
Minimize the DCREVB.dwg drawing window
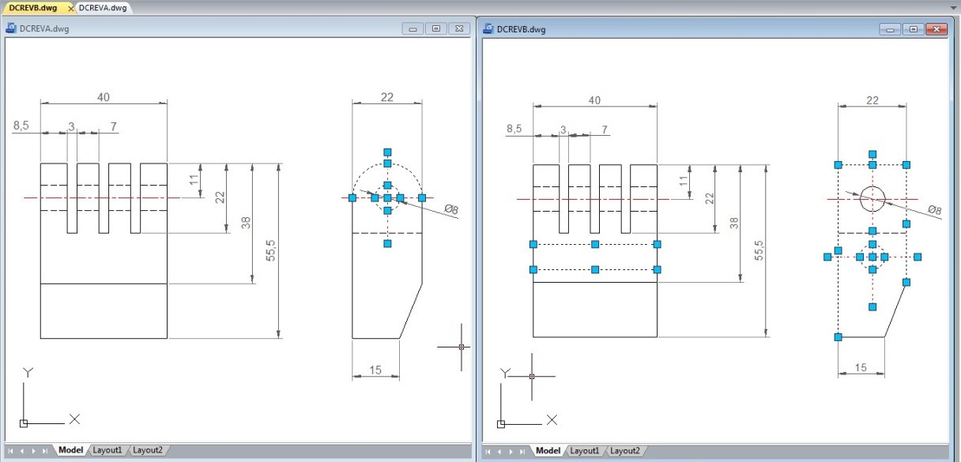pos(891,29)
